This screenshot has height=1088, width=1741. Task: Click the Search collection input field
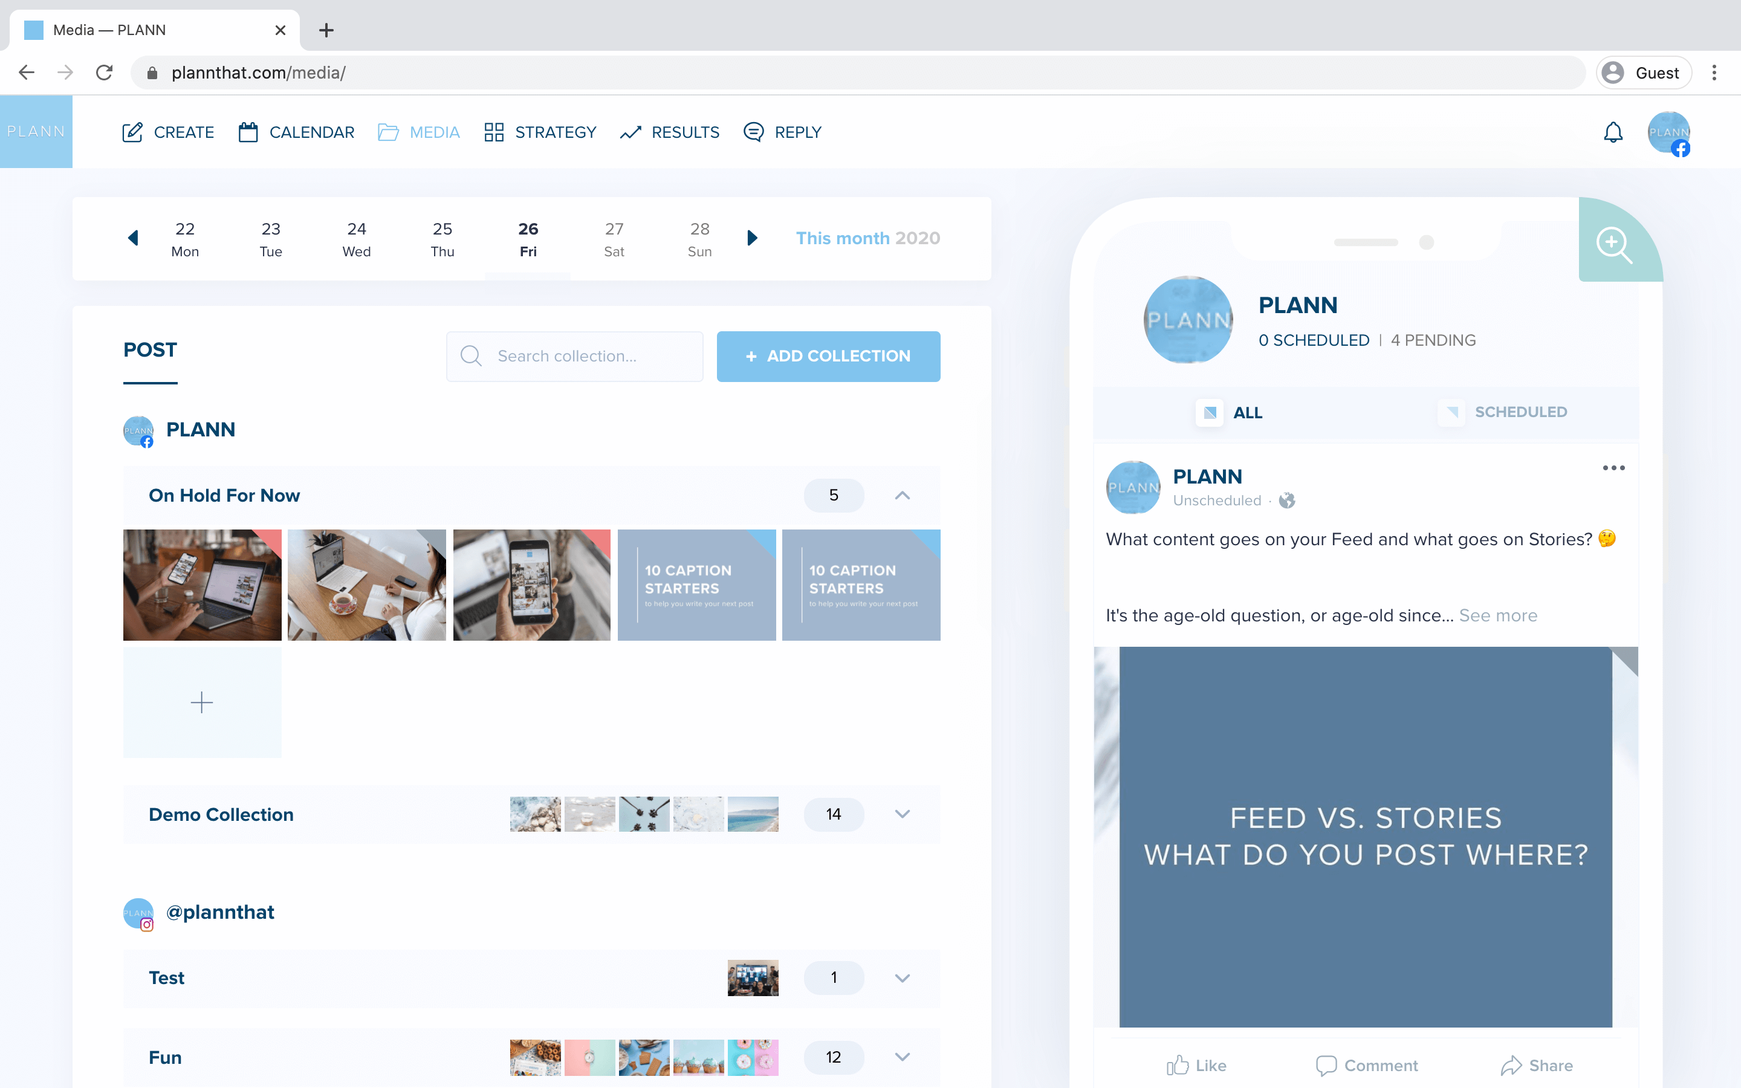[575, 356]
